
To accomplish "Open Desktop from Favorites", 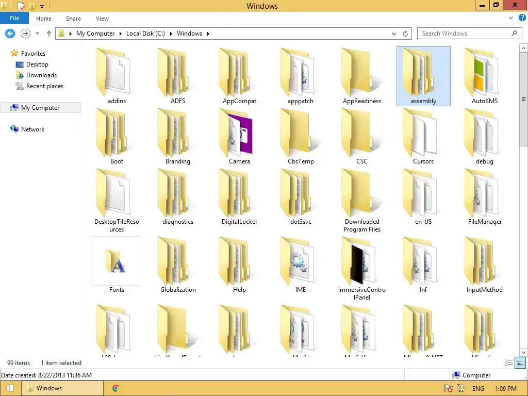I will [37, 64].
